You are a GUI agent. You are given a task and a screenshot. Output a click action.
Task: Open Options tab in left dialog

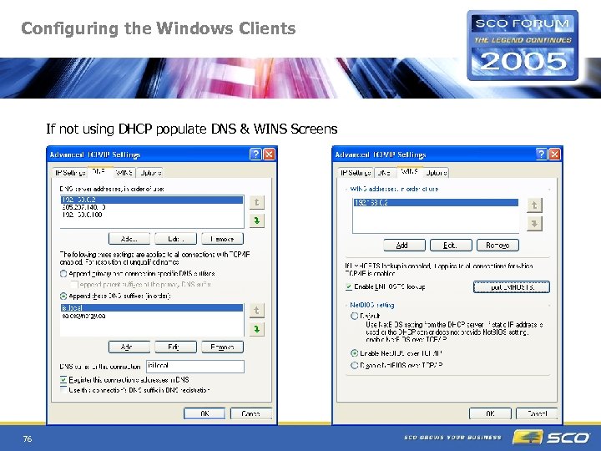coord(150,173)
